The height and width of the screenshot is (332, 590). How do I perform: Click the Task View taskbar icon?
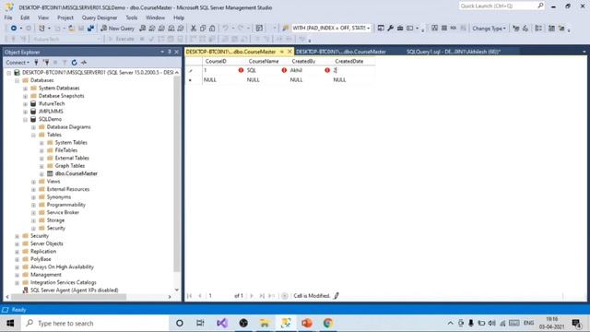(x=200, y=323)
